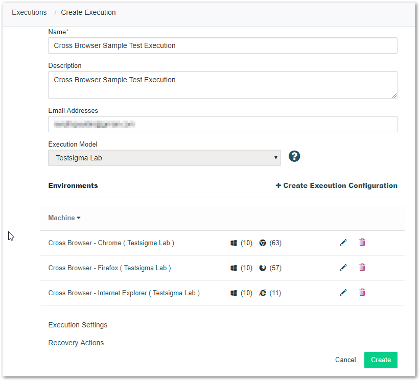This screenshot has width=420, height=381.
Task: Edit the Internet Explorer environment row
Action: [343, 293]
